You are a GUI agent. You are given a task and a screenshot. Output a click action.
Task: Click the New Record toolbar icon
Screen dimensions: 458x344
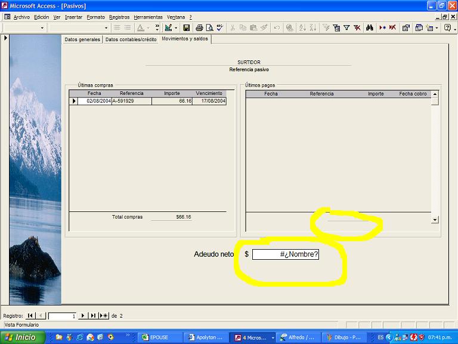click(383, 28)
